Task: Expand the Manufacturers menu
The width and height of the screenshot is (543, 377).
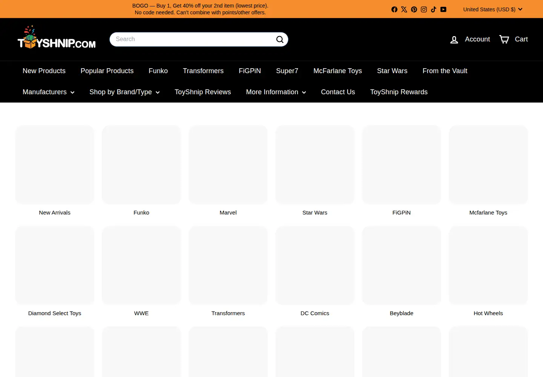Action: click(48, 92)
